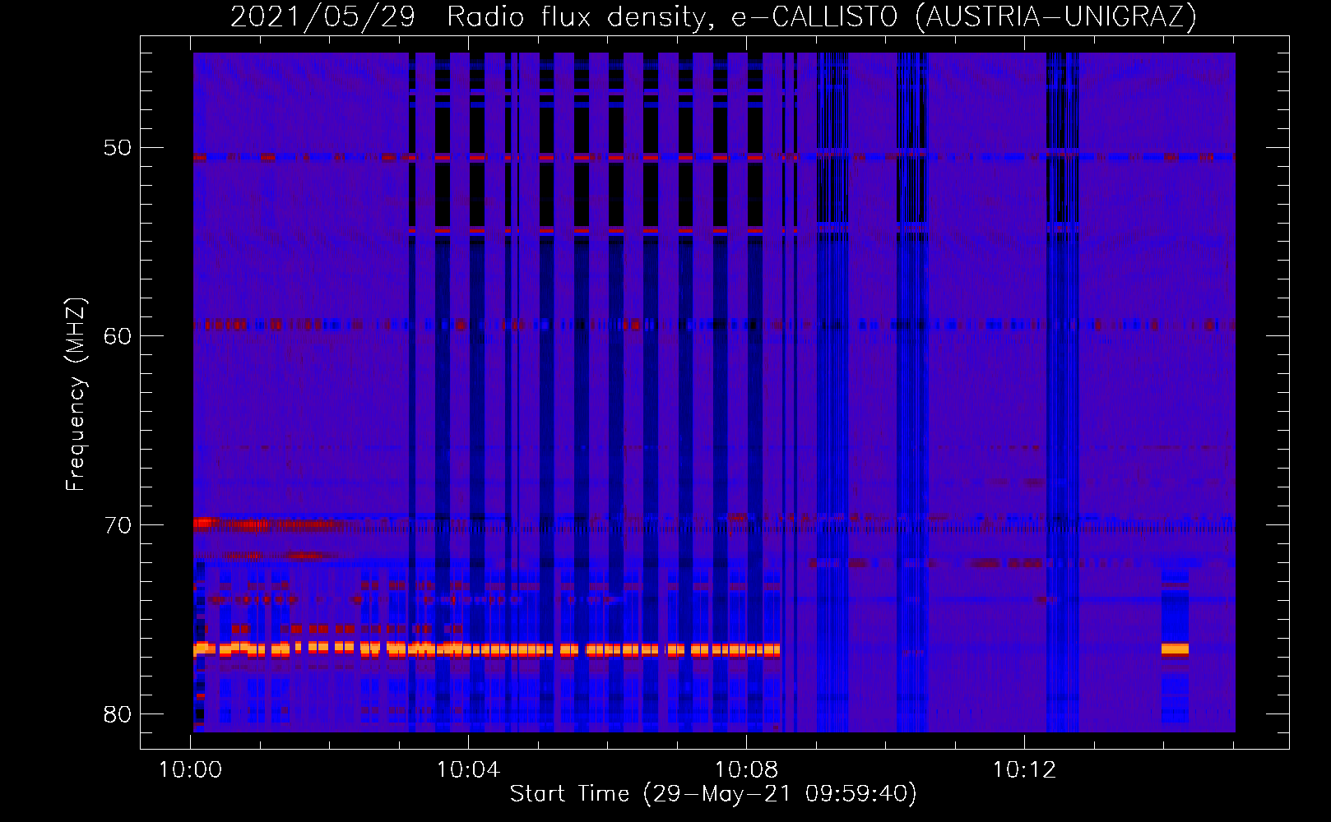Click the '60' frequency tick label

pos(118,336)
